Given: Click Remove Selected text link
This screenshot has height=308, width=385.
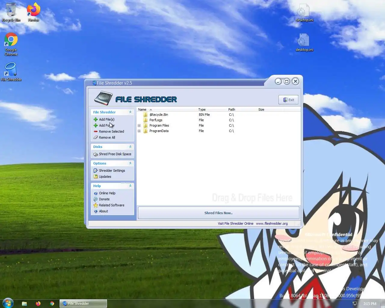Looking at the screenshot, I should pos(111,131).
